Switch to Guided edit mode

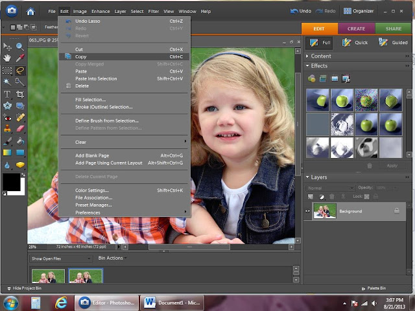click(392, 42)
